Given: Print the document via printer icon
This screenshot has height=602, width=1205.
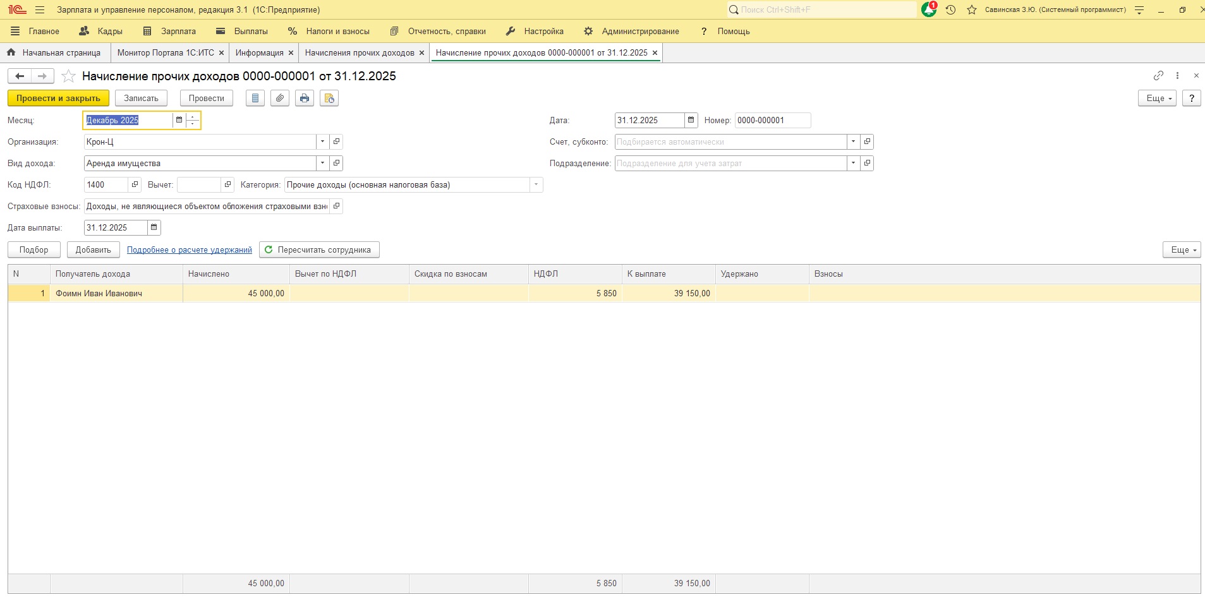Looking at the screenshot, I should click(305, 99).
